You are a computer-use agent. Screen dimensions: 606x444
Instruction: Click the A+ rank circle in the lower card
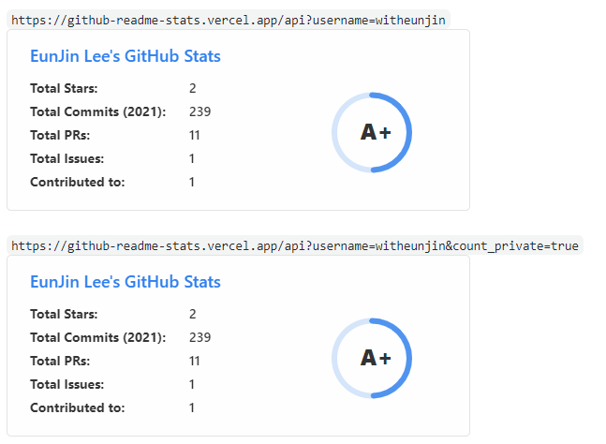[372, 358]
